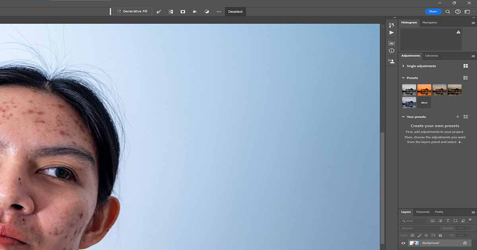Click the Info panel icon in right sidebar
Screen dimensions: 477x250
click(x=392, y=50)
